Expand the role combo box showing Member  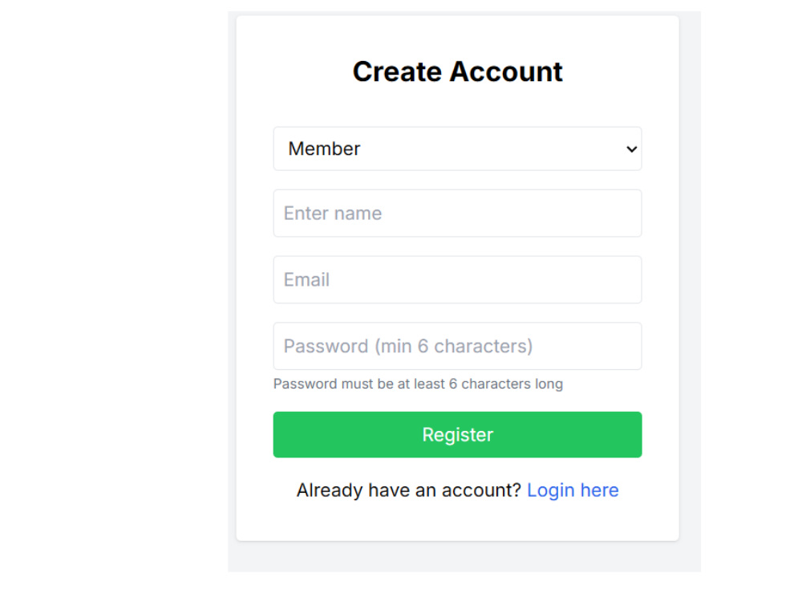[x=457, y=148]
